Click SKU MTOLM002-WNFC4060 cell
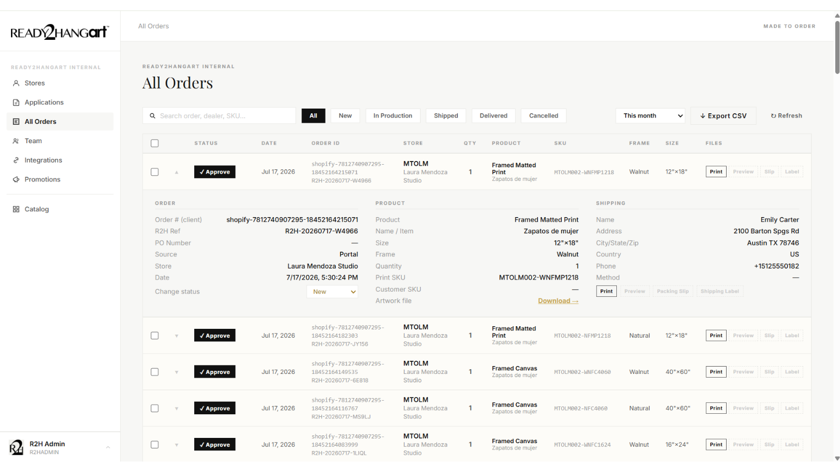This screenshot has width=840, height=472. pyautogui.click(x=582, y=372)
